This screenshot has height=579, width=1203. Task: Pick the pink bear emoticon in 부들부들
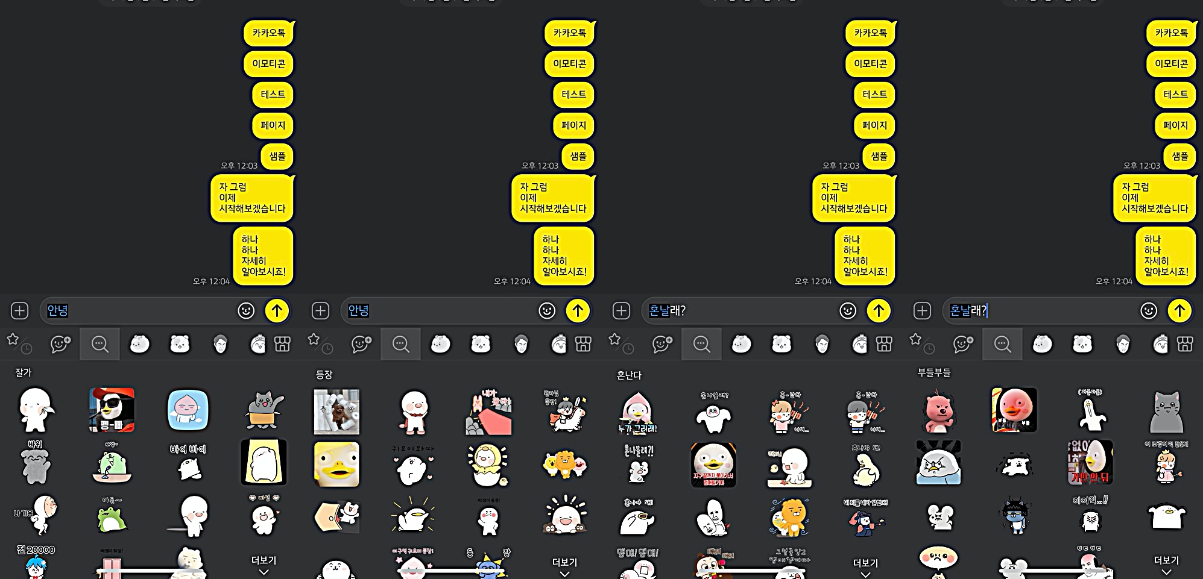[x=939, y=411]
